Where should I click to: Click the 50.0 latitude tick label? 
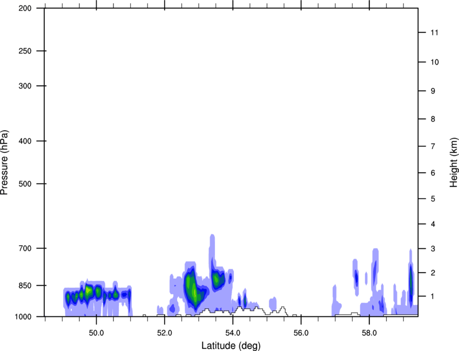click(96, 333)
